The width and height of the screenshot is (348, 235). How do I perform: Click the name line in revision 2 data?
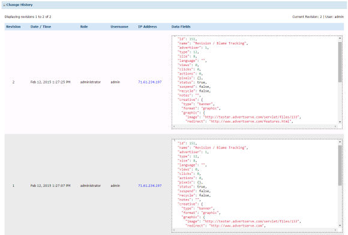point(212,43)
